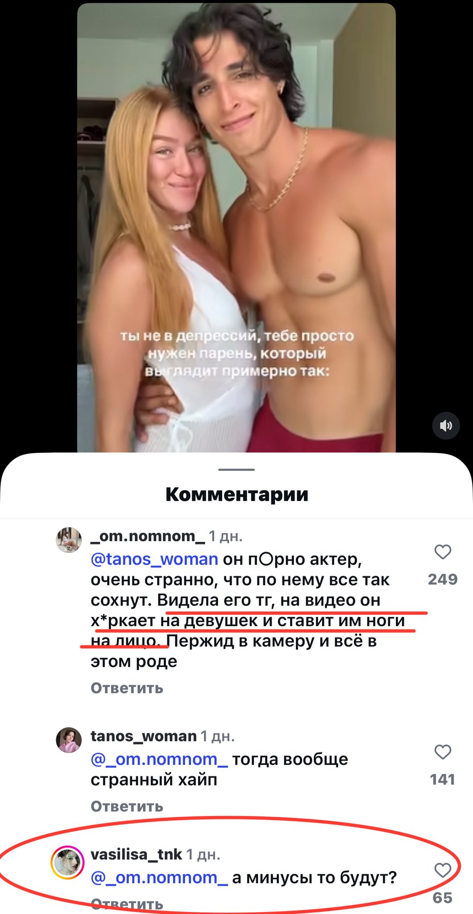Like tanos_woman's reply comment

click(x=443, y=752)
